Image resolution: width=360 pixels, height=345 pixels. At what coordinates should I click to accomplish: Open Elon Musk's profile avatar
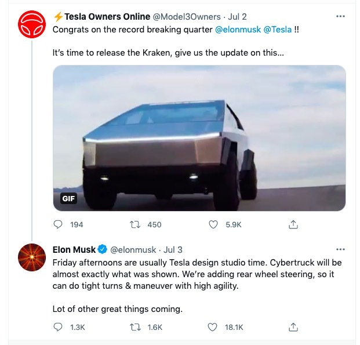point(32,257)
